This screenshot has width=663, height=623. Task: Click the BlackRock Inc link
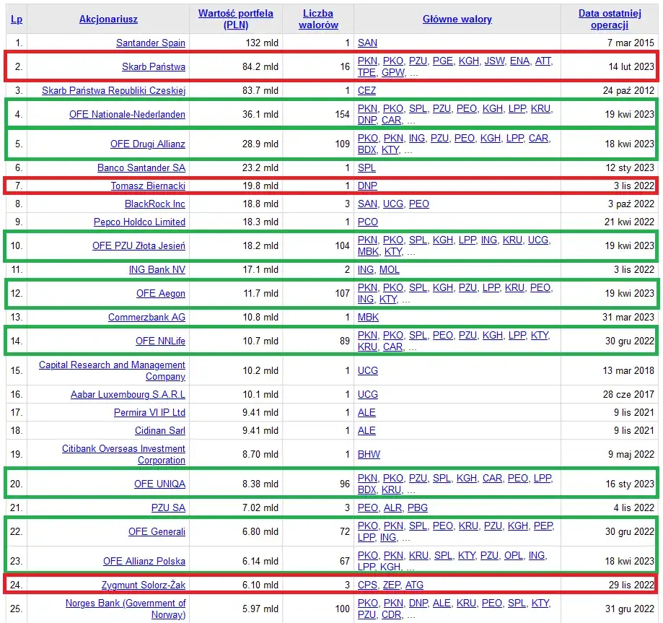[x=154, y=204]
